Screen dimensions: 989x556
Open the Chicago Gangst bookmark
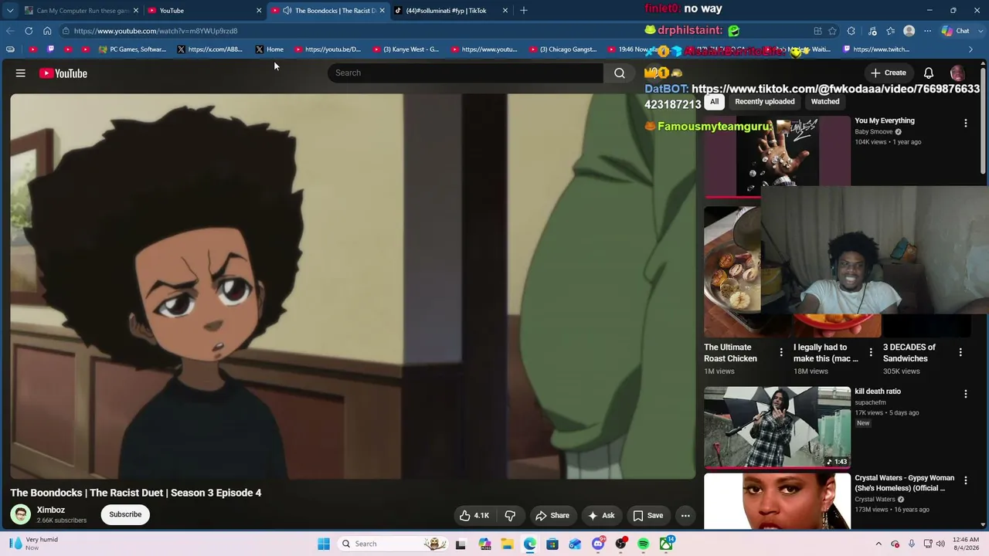(x=562, y=49)
